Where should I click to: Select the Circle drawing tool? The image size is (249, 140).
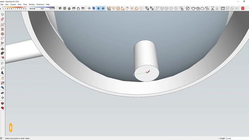click(2, 34)
